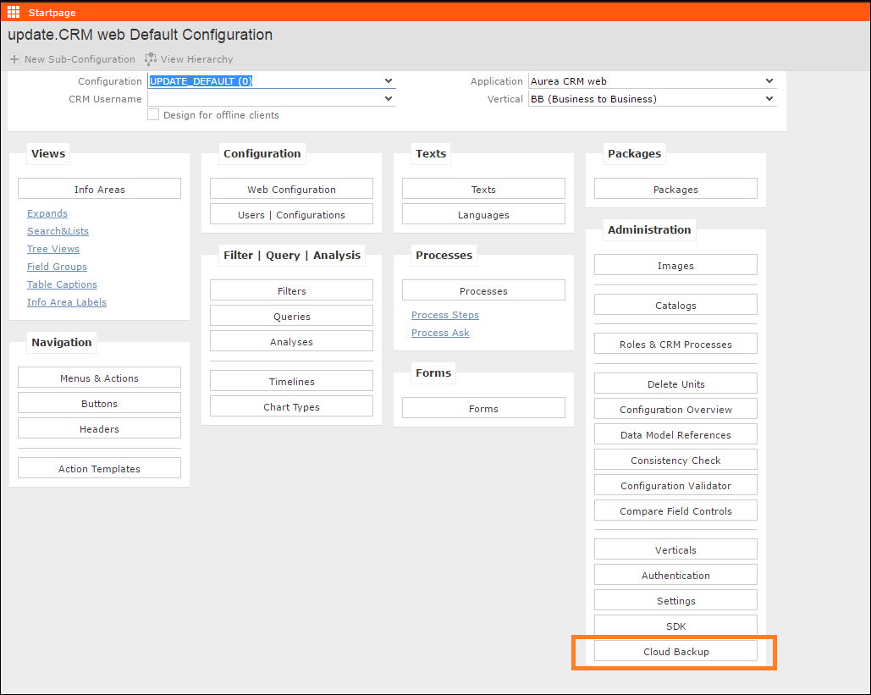
Task: Expand the Configuration dropdown
Action: coord(389,81)
